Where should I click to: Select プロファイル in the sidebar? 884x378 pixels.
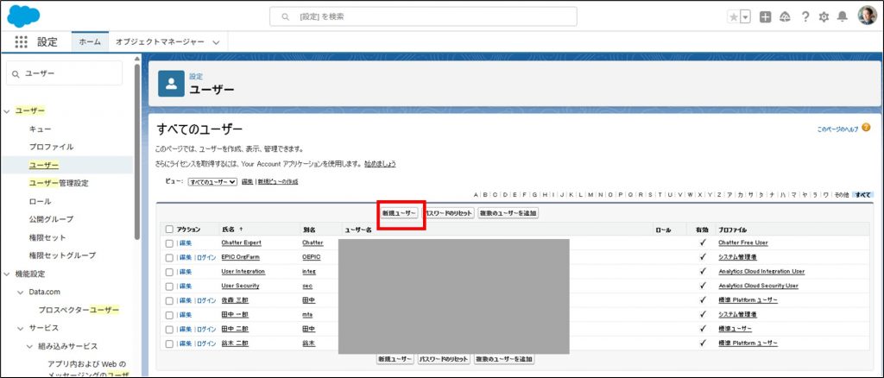(x=51, y=147)
